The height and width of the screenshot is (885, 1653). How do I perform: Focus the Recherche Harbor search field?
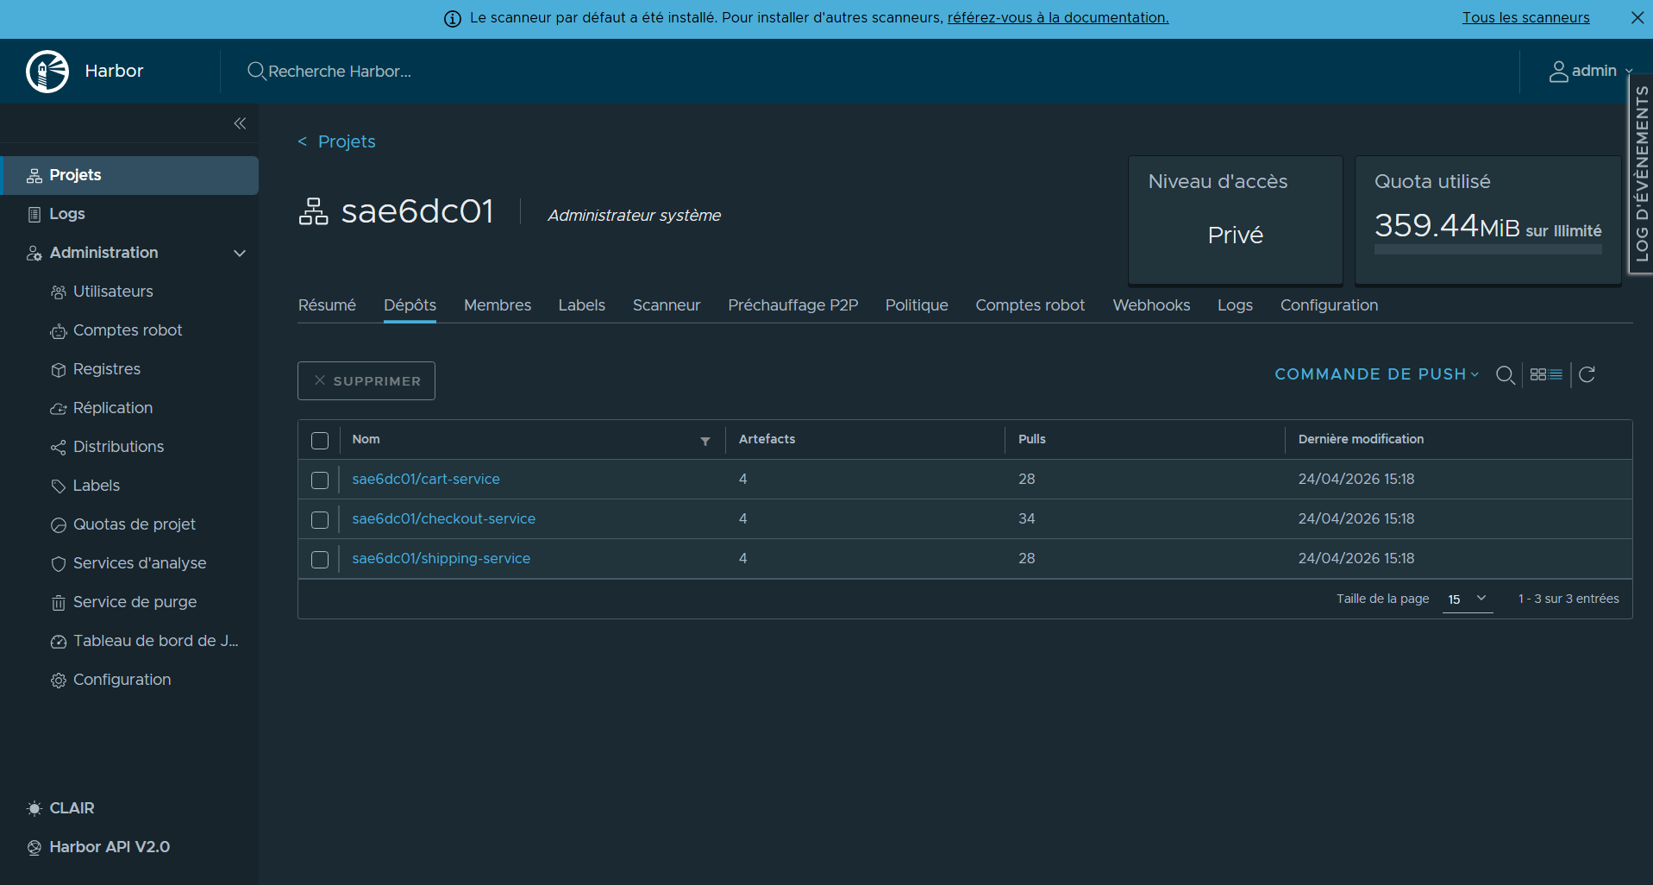coord(340,71)
